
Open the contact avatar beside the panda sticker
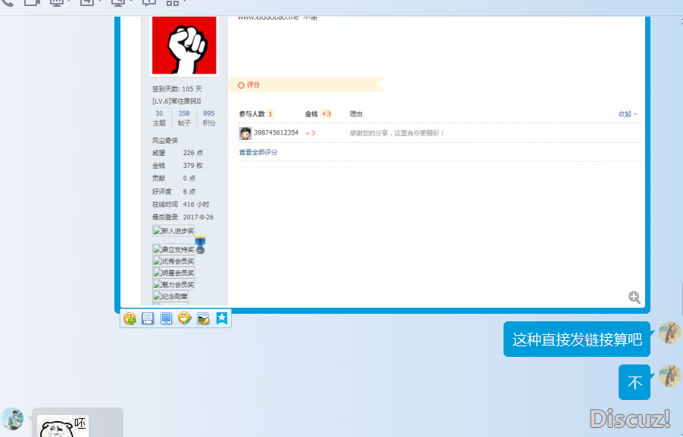12,419
